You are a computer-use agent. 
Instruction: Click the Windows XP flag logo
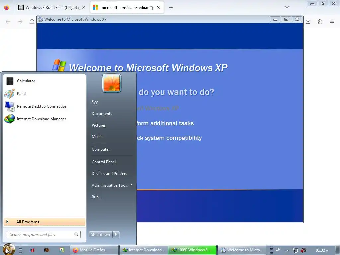(59, 65)
